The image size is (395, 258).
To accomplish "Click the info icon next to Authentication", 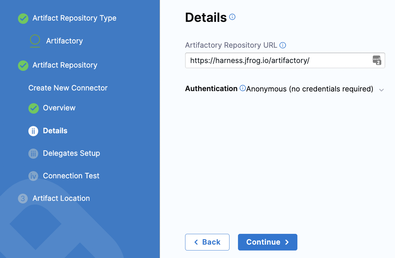I will tap(243, 88).
